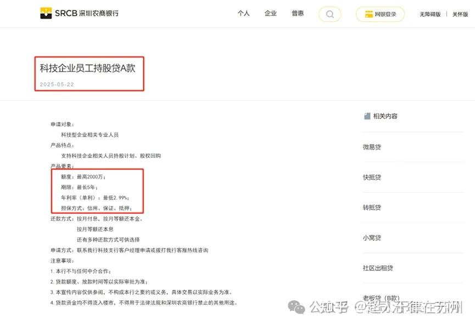Click the line 还有多种还款方式可供选择
The image size is (475, 326).
click(108, 240)
